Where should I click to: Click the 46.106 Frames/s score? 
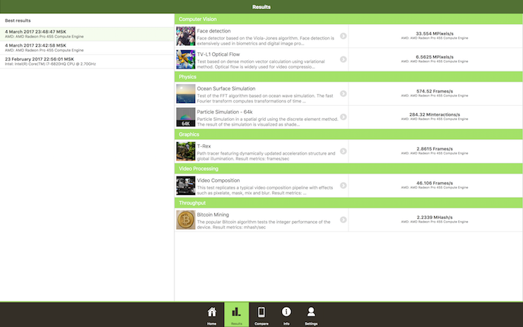(x=435, y=184)
